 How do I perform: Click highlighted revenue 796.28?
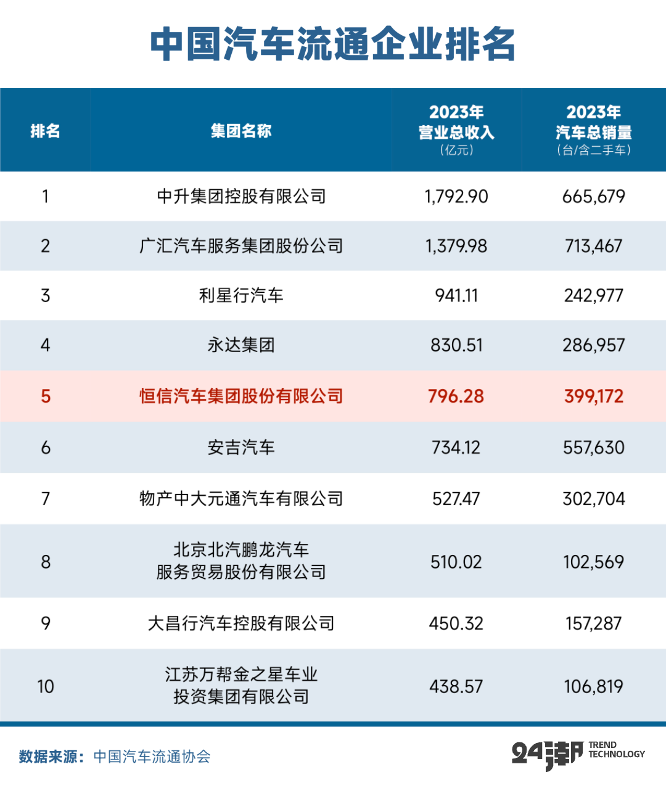[456, 396]
